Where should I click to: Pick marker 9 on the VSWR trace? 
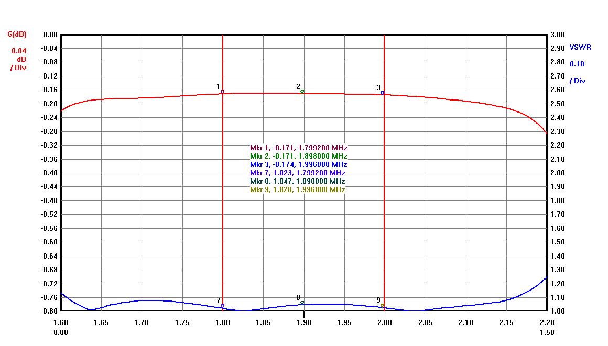click(383, 305)
